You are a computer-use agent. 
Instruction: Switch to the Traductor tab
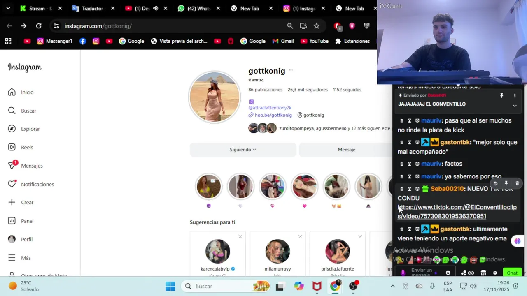pos(93,8)
